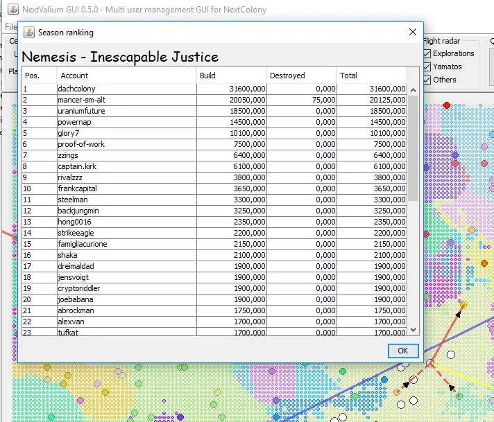
Task: Click the 18500,000 total for uraniumfuture
Action: pos(388,111)
